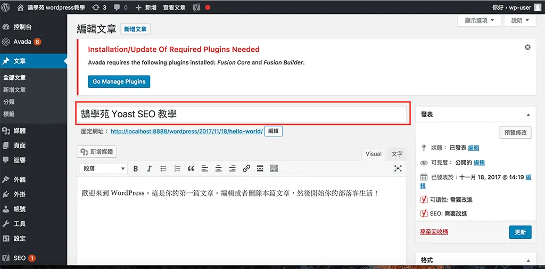Click the WordPress logo in admin bar
Screen dimensions: 545x269
[x=5, y=7]
